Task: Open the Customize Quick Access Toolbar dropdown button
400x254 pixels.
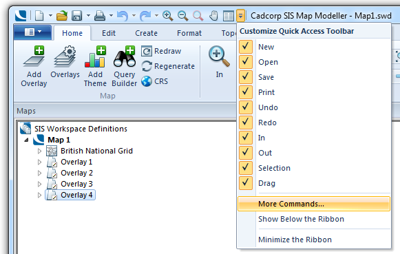Action: point(240,16)
